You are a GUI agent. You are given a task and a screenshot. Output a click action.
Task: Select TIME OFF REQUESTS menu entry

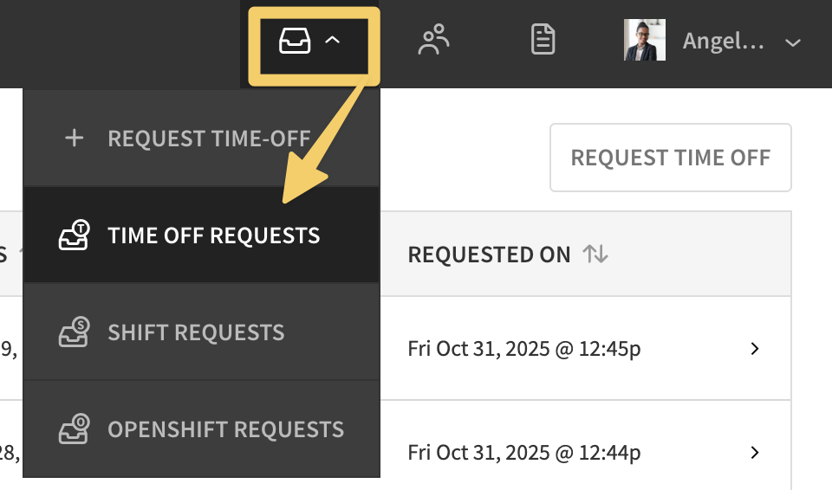[214, 235]
